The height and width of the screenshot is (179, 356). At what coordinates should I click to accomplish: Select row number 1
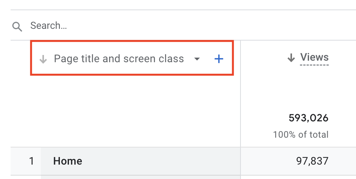tap(31, 161)
